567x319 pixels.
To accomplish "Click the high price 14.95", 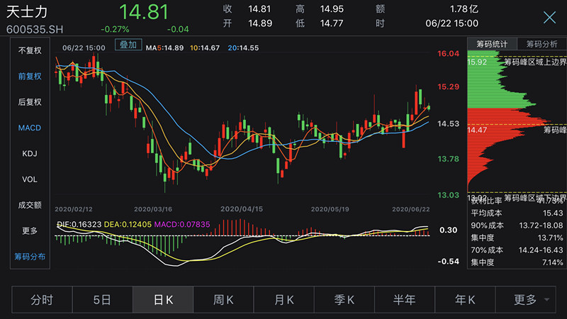I will [332, 9].
